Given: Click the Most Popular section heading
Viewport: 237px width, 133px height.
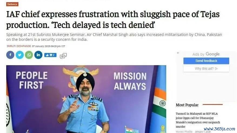Looking at the screenshot, I should pyautogui.click(x=187, y=105).
